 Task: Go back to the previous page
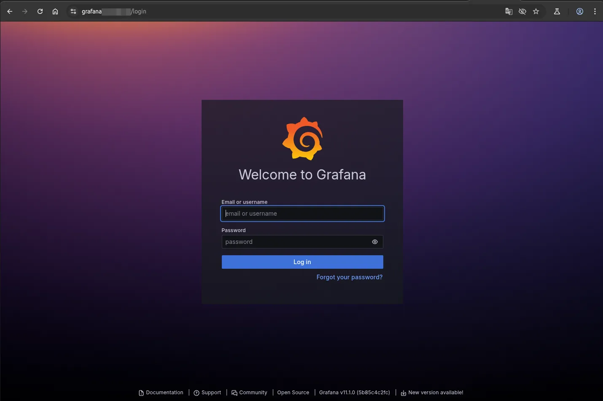click(10, 11)
